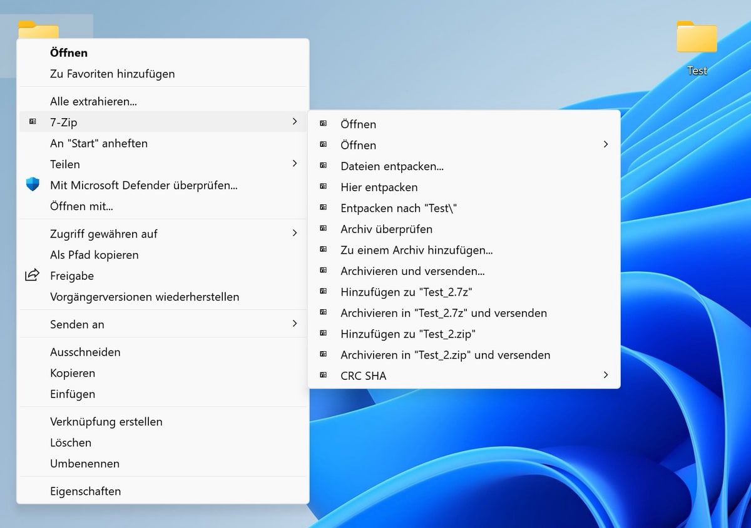Click the Test folder icon on desktop
Viewport: 751px width, 528px height.
pos(697,38)
